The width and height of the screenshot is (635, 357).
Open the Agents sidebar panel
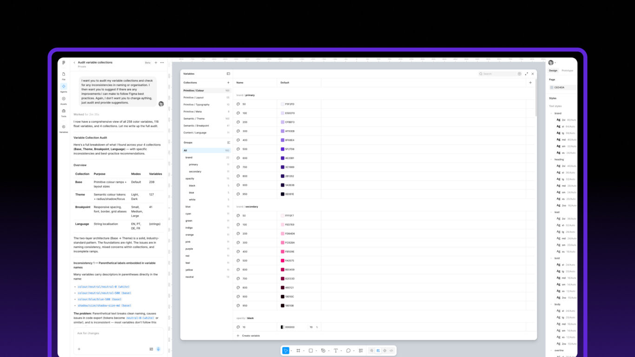[64, 88]
